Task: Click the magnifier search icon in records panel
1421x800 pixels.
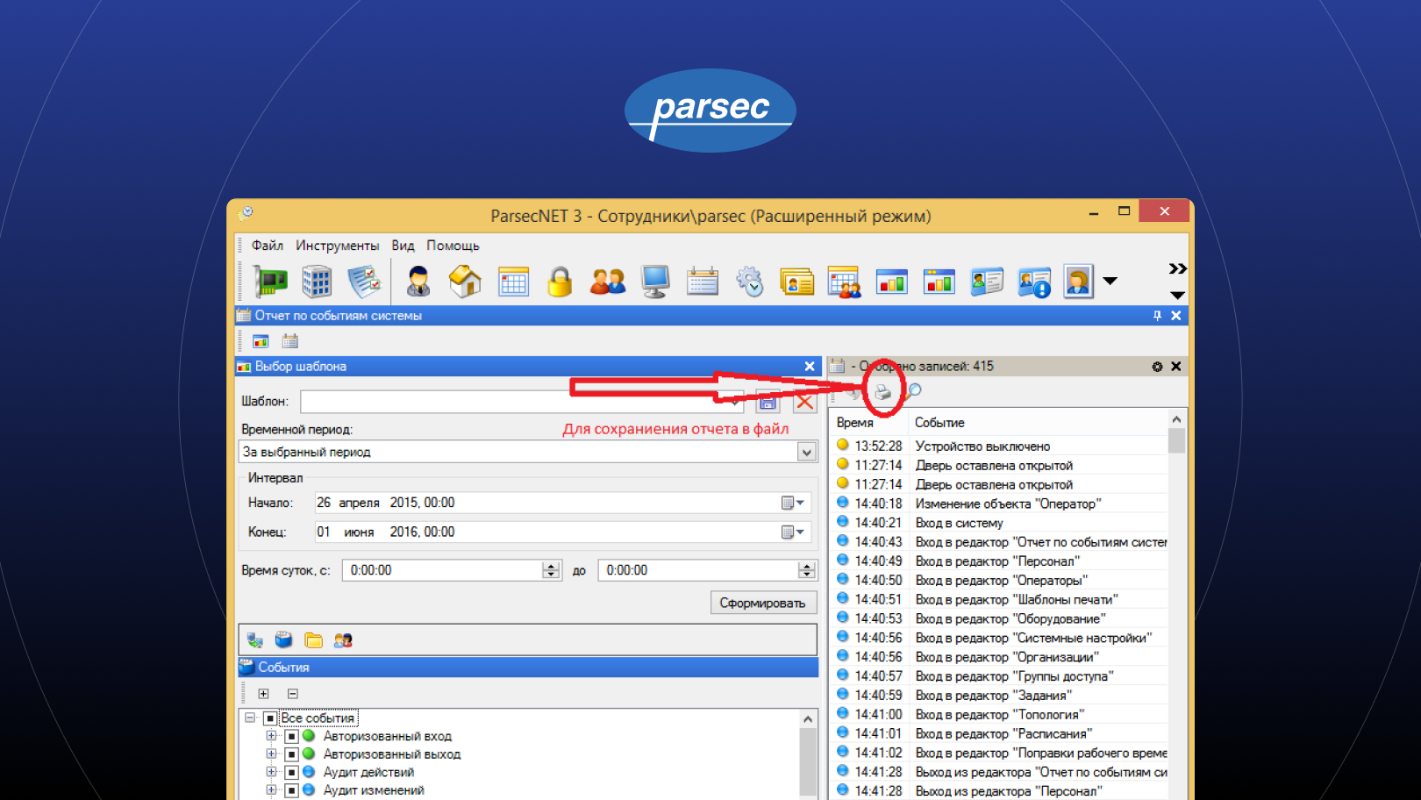Action: (x=913, y=392)
